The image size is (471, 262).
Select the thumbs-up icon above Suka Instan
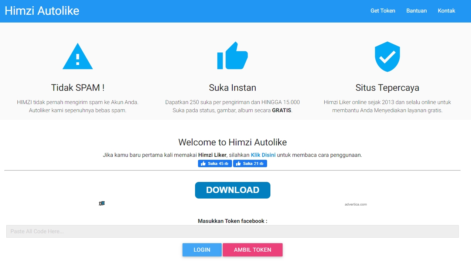[232, 55]
